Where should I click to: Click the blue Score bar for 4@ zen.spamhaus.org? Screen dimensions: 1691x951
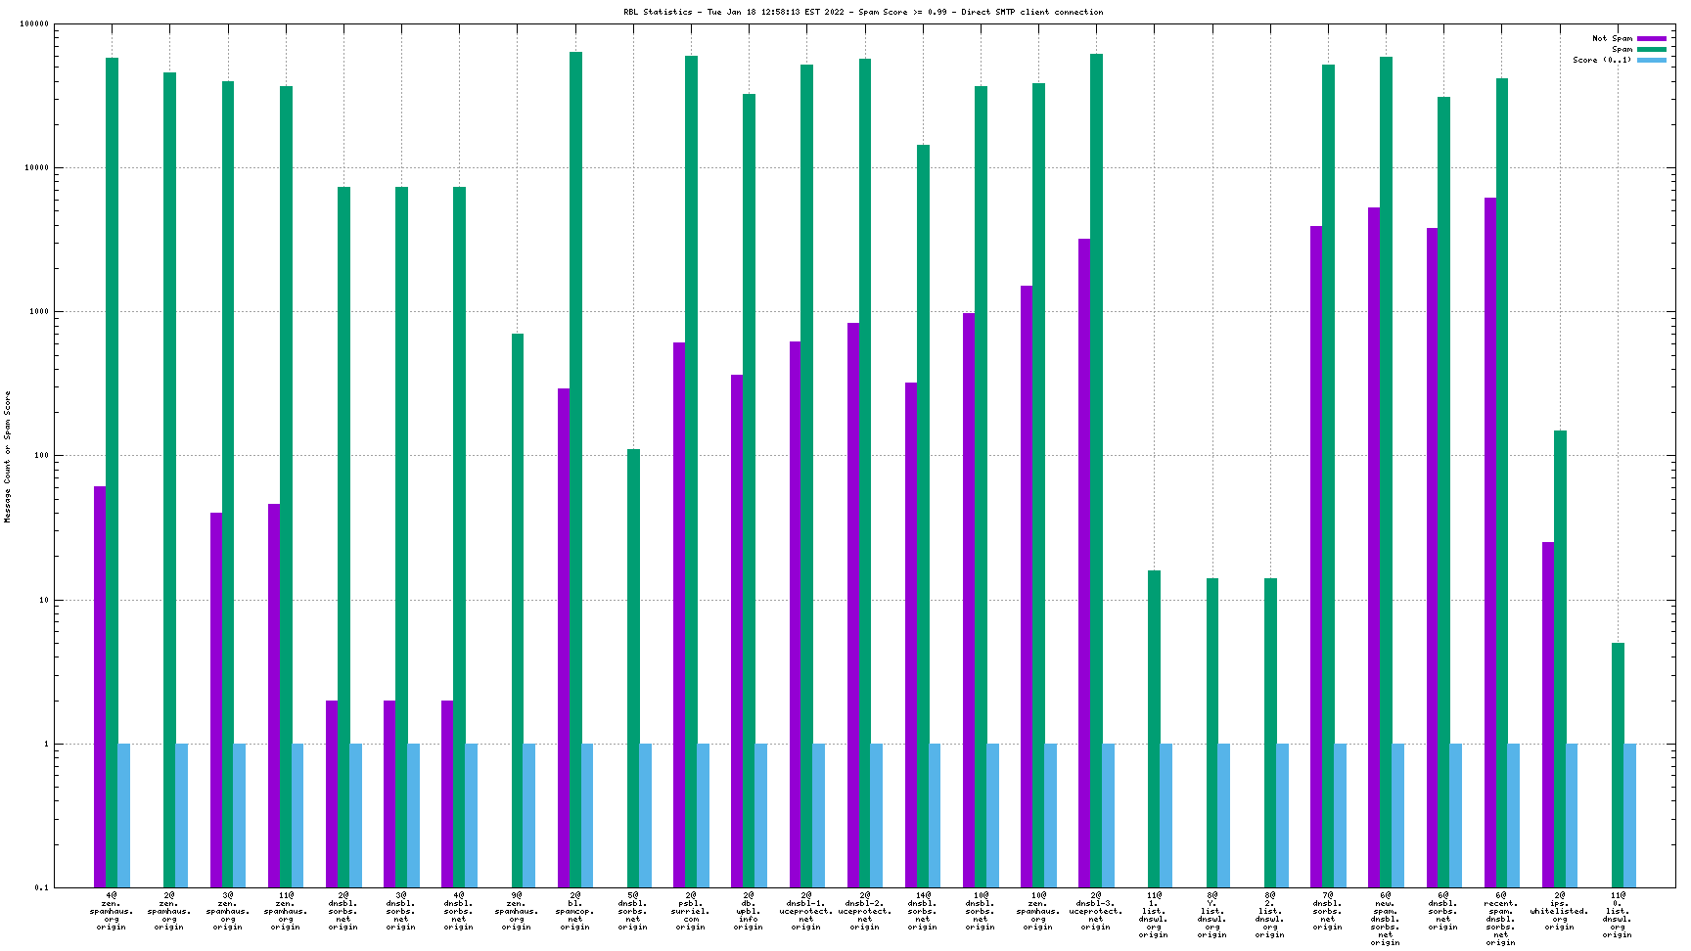124,815
